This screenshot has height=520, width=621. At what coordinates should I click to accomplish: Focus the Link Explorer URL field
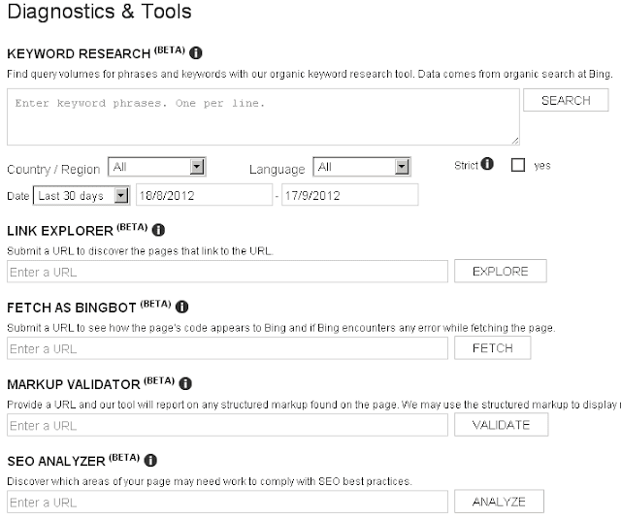coord(227,272)
